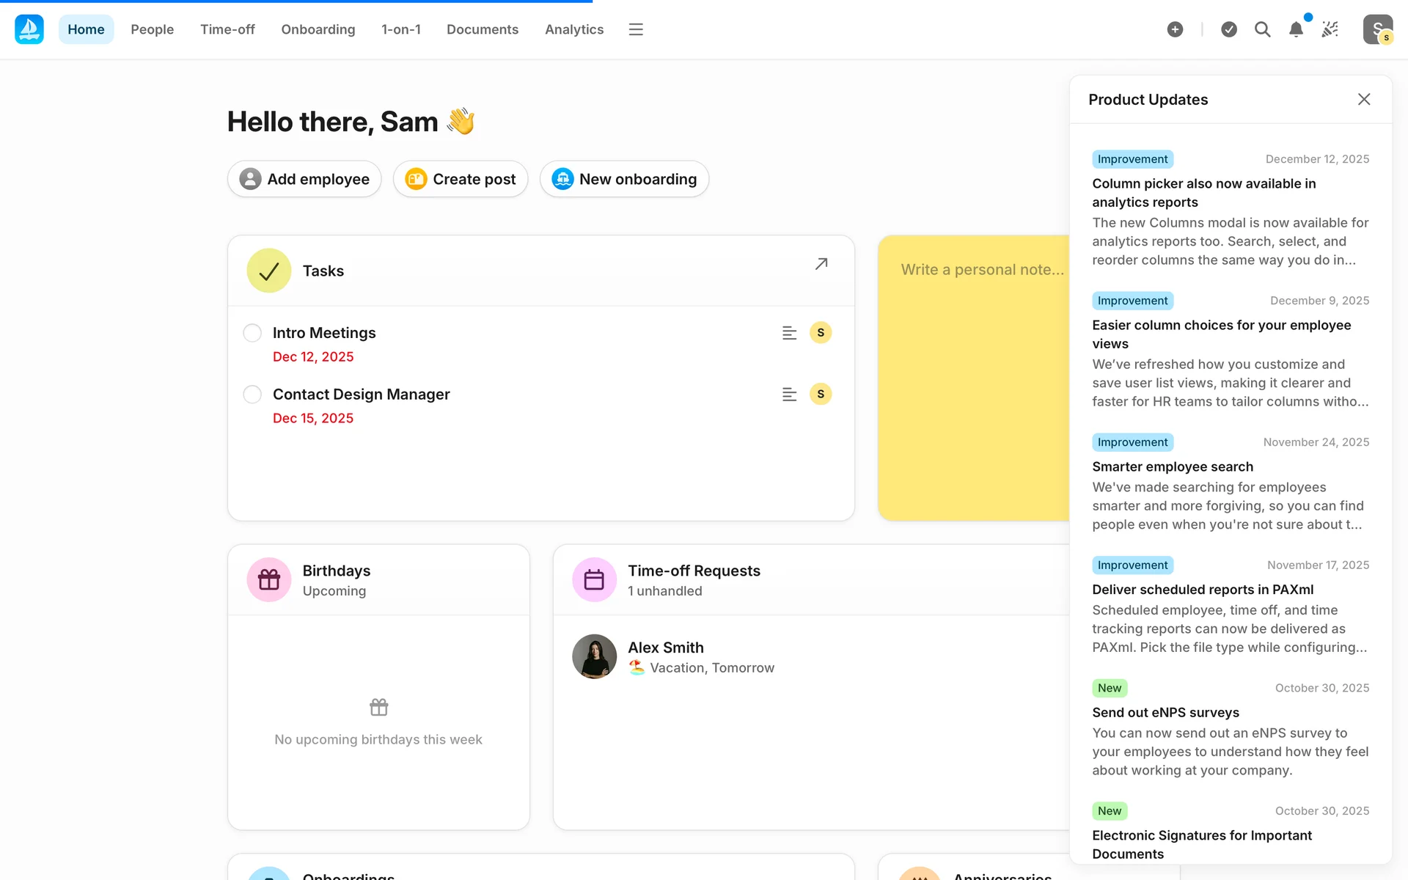The width and height of the screenshot is (1408, 880).
Task: Open the Sam user avatar menu
Action: (x=1377, y=29)
